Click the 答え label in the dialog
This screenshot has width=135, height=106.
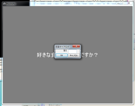tap(65, 51)
